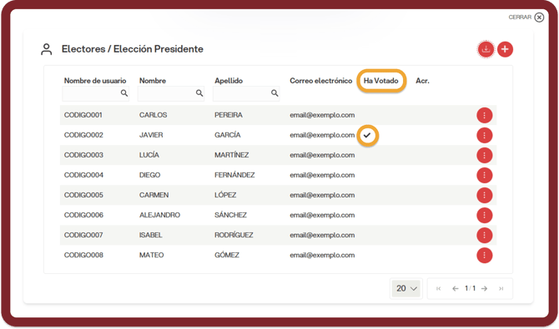Click the download electors icon
Viewport: 559px width, 329px height.
coord(486,49)
